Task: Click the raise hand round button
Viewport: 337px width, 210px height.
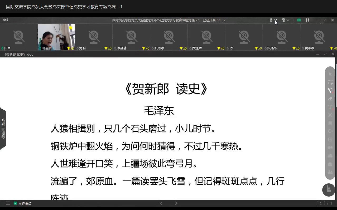Action: tap(329, 189)
